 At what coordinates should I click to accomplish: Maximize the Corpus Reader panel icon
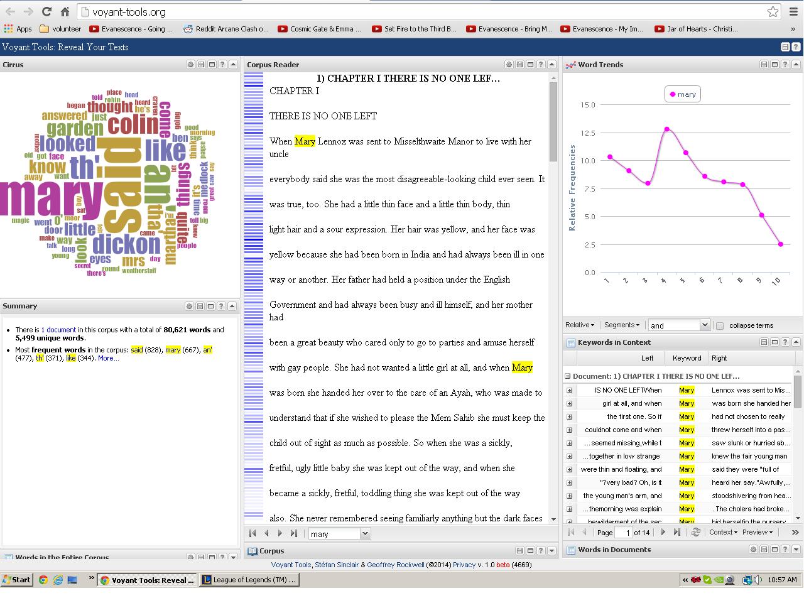click(x=530, y=65)
